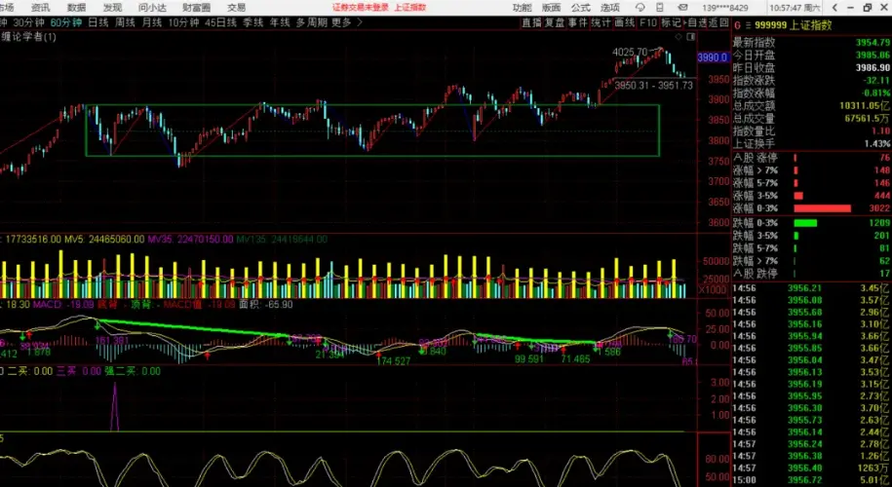Screen dimensions: 892x487
Task: Click the cloud sync icon
Action: click(x=640, y=8)
